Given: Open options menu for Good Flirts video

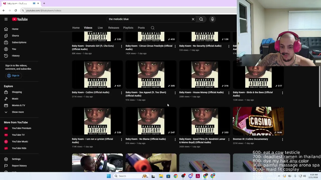Looking at the screenshot, I should click(229, 139).
